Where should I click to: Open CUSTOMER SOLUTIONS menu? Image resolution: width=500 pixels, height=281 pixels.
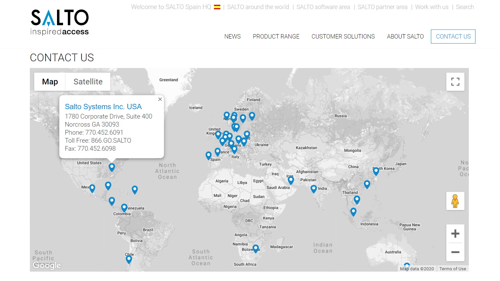343,37
